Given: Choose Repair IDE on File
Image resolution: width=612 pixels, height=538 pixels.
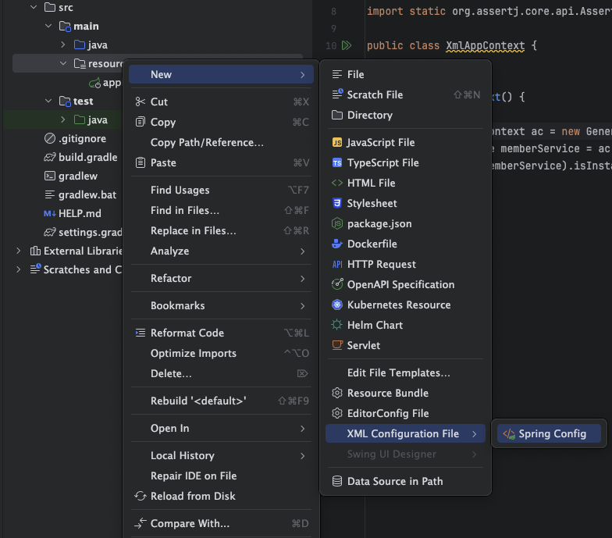Looking at the screenshot, I should (222, 476).
